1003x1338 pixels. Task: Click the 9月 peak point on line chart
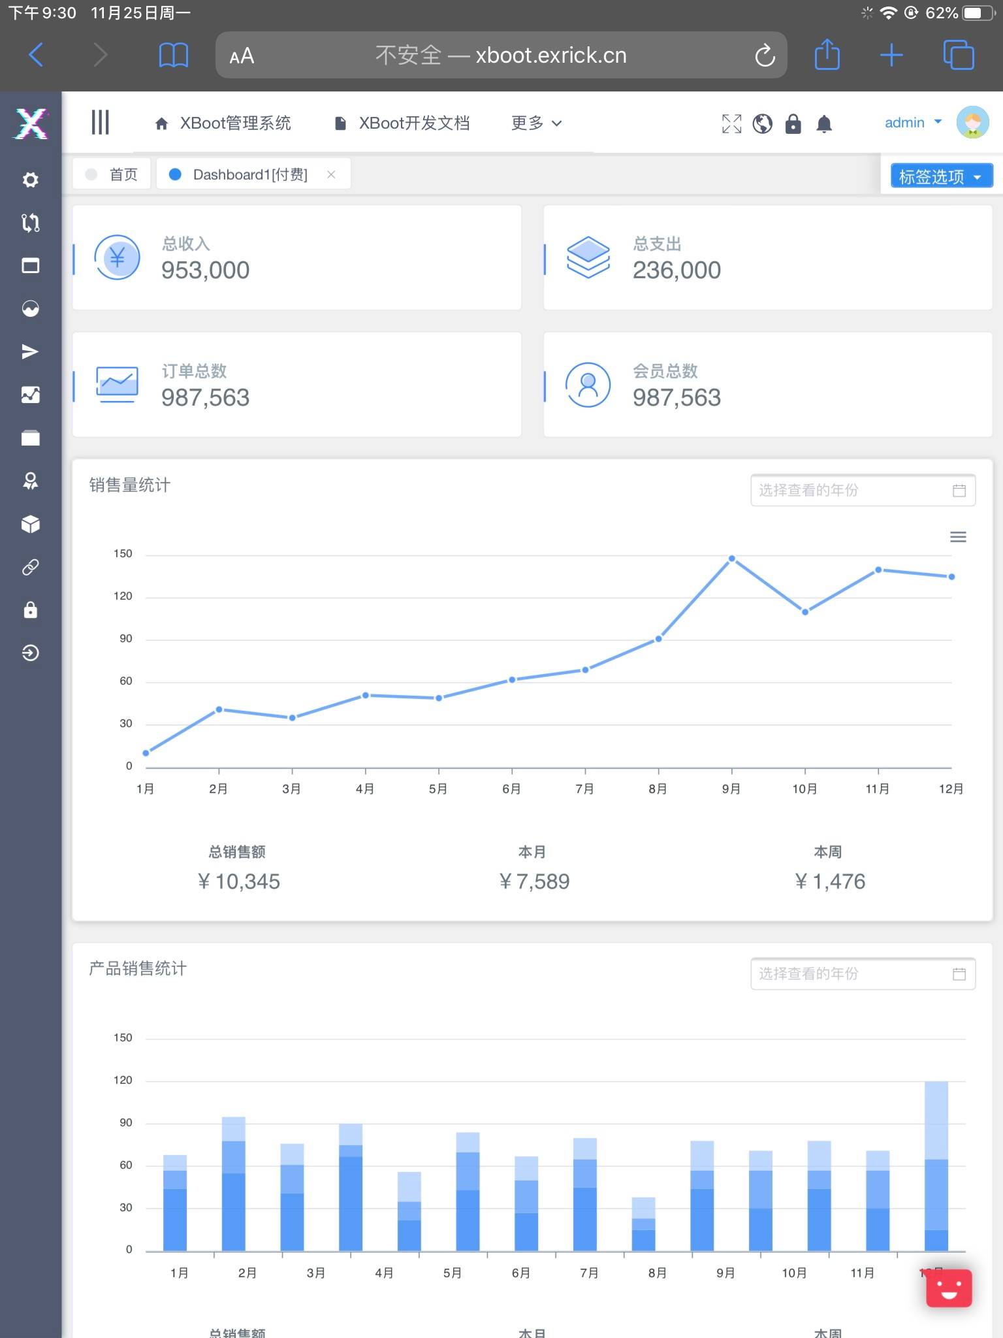[x=732, y=559]
